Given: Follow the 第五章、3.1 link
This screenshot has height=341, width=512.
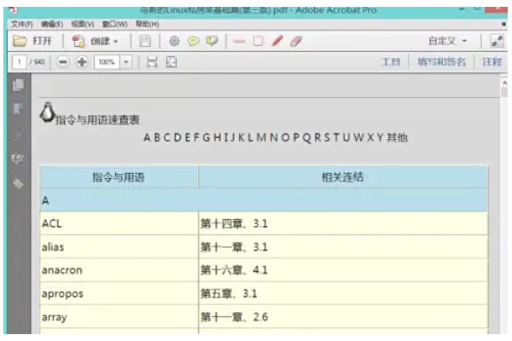Looking at the screenshot, I should point(229,293).
